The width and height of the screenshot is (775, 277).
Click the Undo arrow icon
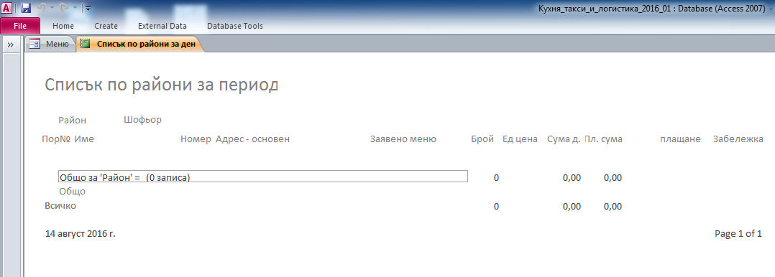point(41,8)
